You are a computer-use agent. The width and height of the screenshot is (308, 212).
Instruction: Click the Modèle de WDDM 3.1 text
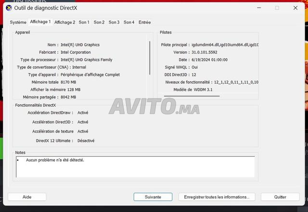(x=192, y=89)
